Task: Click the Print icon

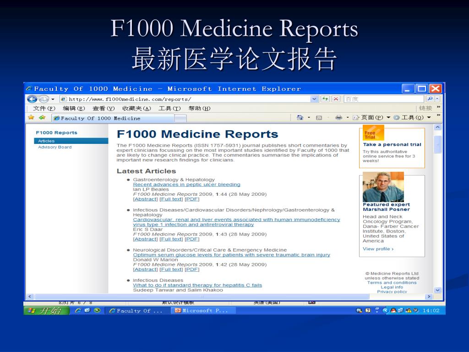Action: tap(338, 117)
